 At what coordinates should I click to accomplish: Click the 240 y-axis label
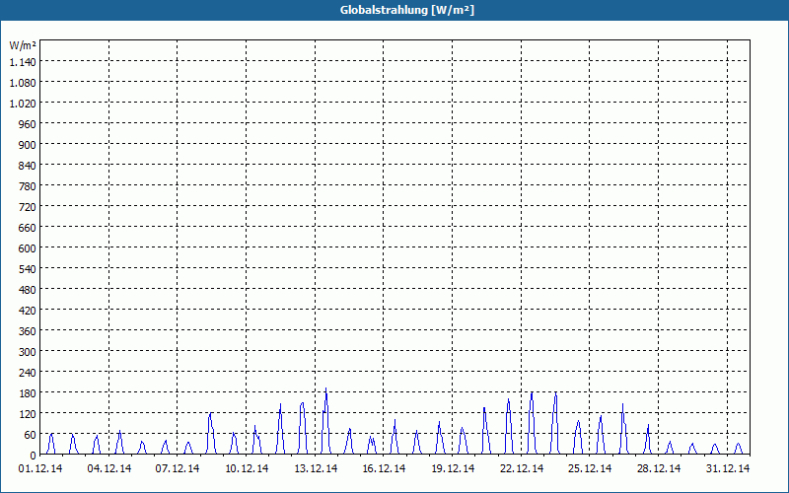coord(28,373)
